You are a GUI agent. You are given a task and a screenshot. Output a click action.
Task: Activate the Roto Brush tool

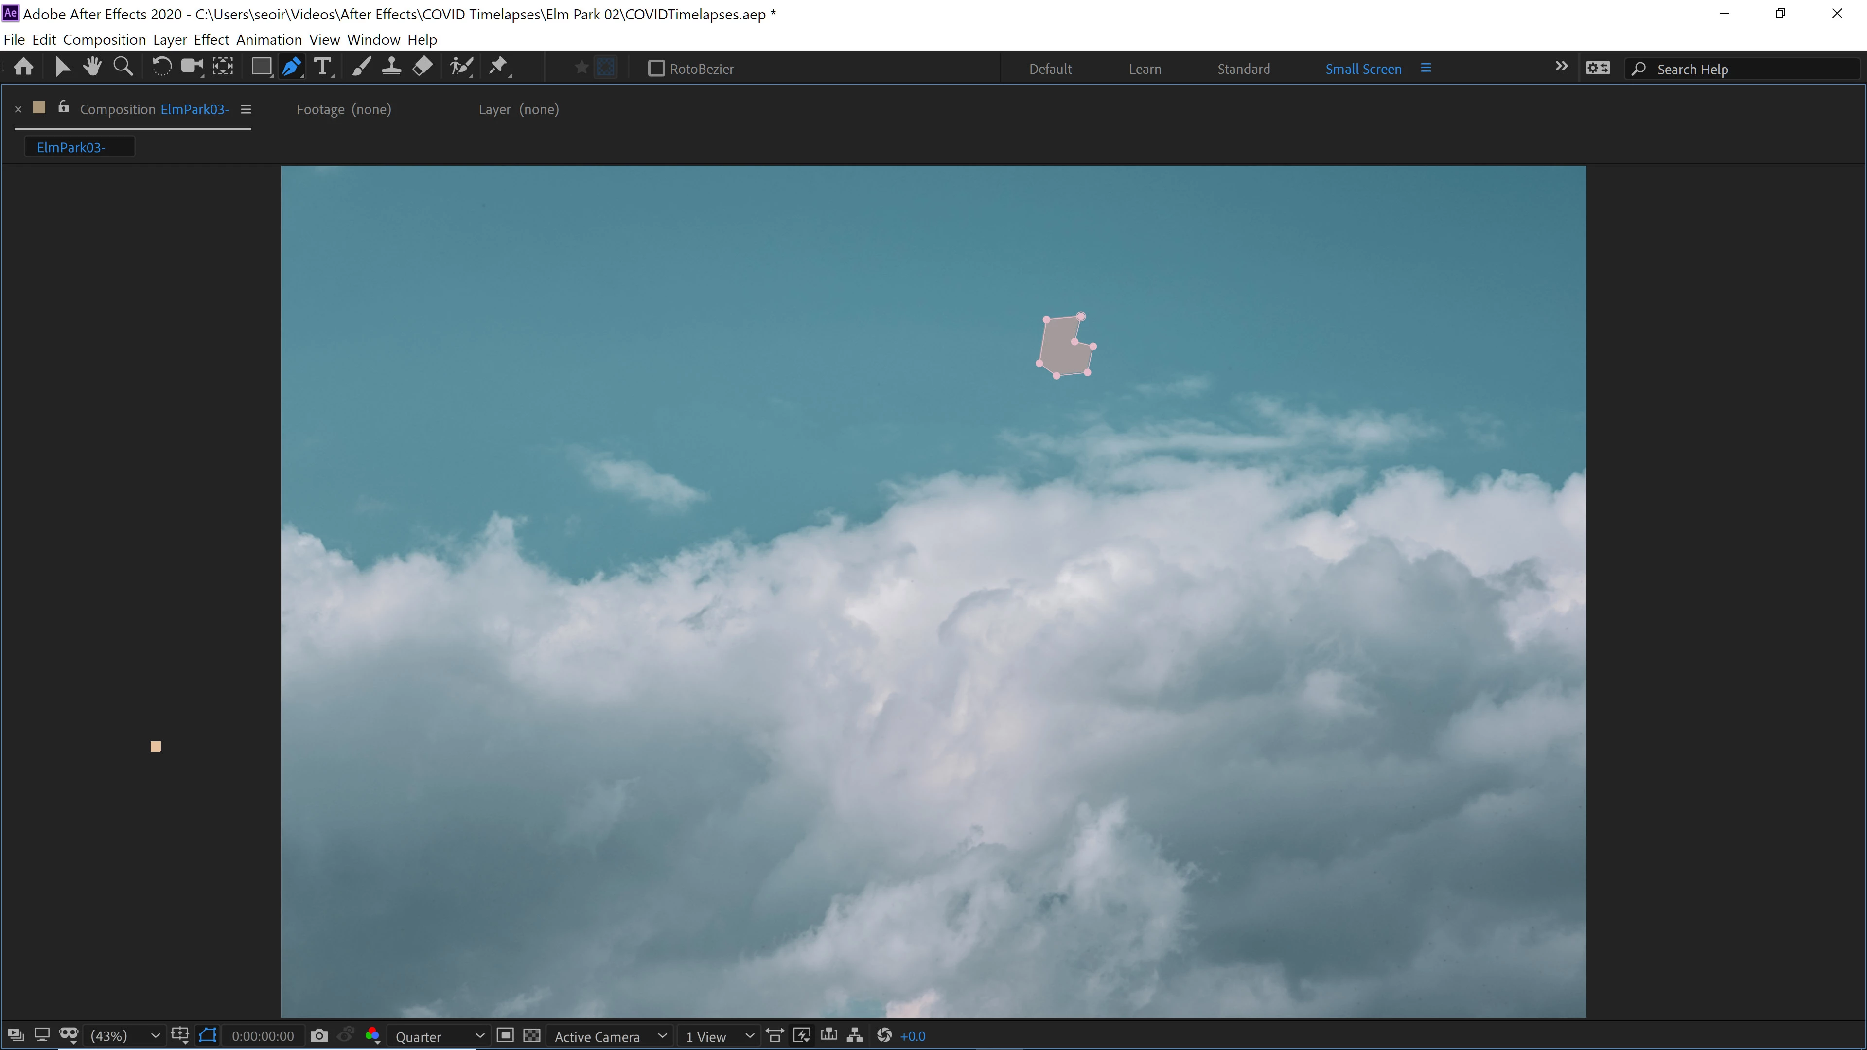[461, 68]
